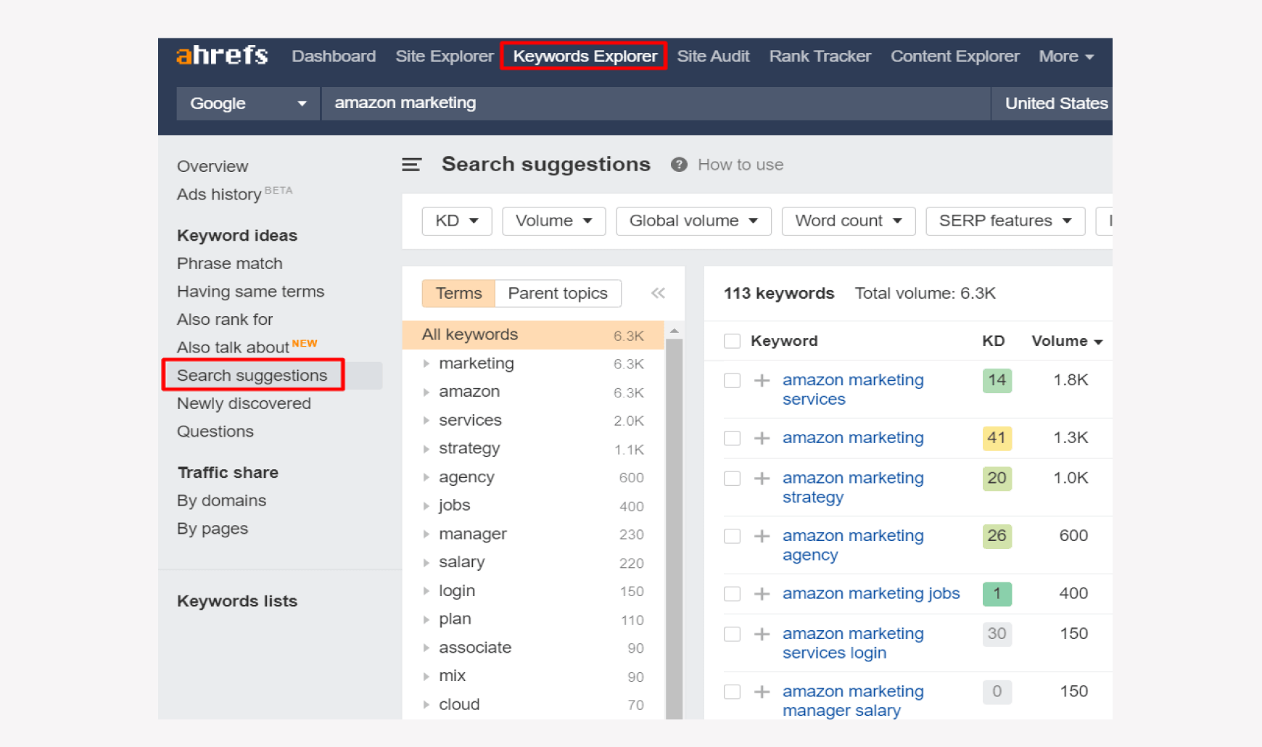Open the hamburger menu beside Search suggestions
The image size is (1262, 747).
pos(411,165)
